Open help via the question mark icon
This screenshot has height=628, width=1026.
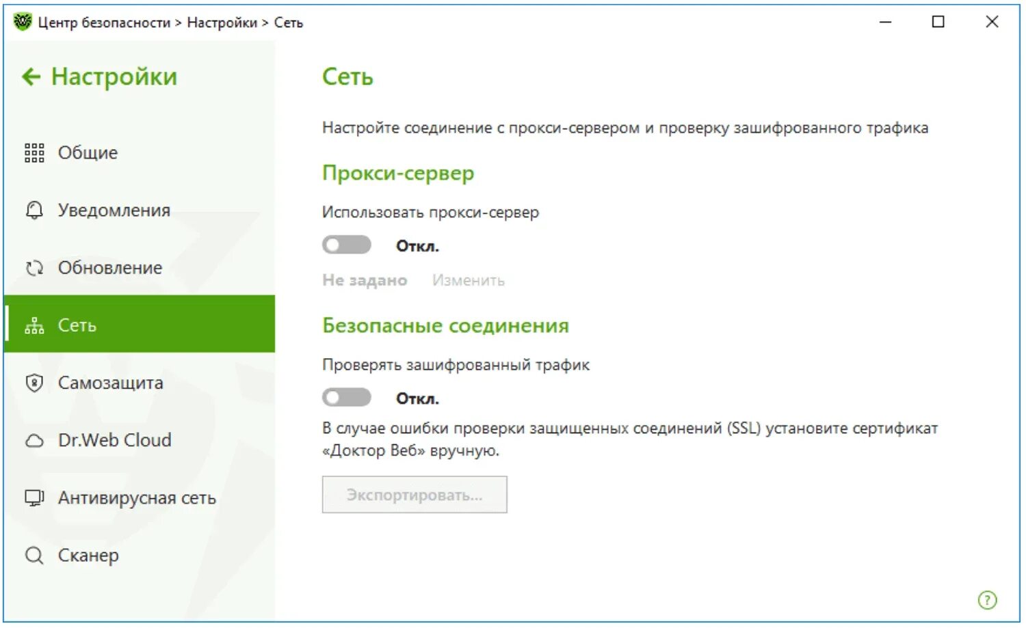coord(987,600)
